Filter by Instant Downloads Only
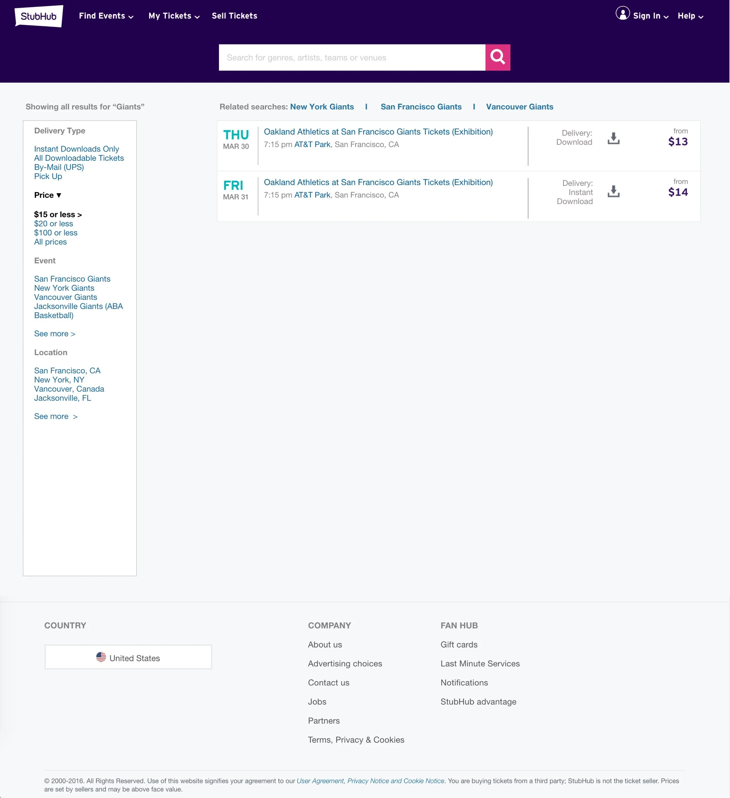This screenshot has height=798, width=730. [77, 149]
